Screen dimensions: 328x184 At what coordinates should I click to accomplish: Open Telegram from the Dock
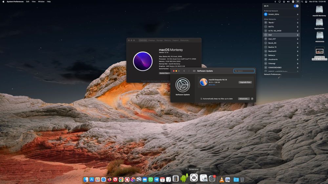click(x=156, y=179)
